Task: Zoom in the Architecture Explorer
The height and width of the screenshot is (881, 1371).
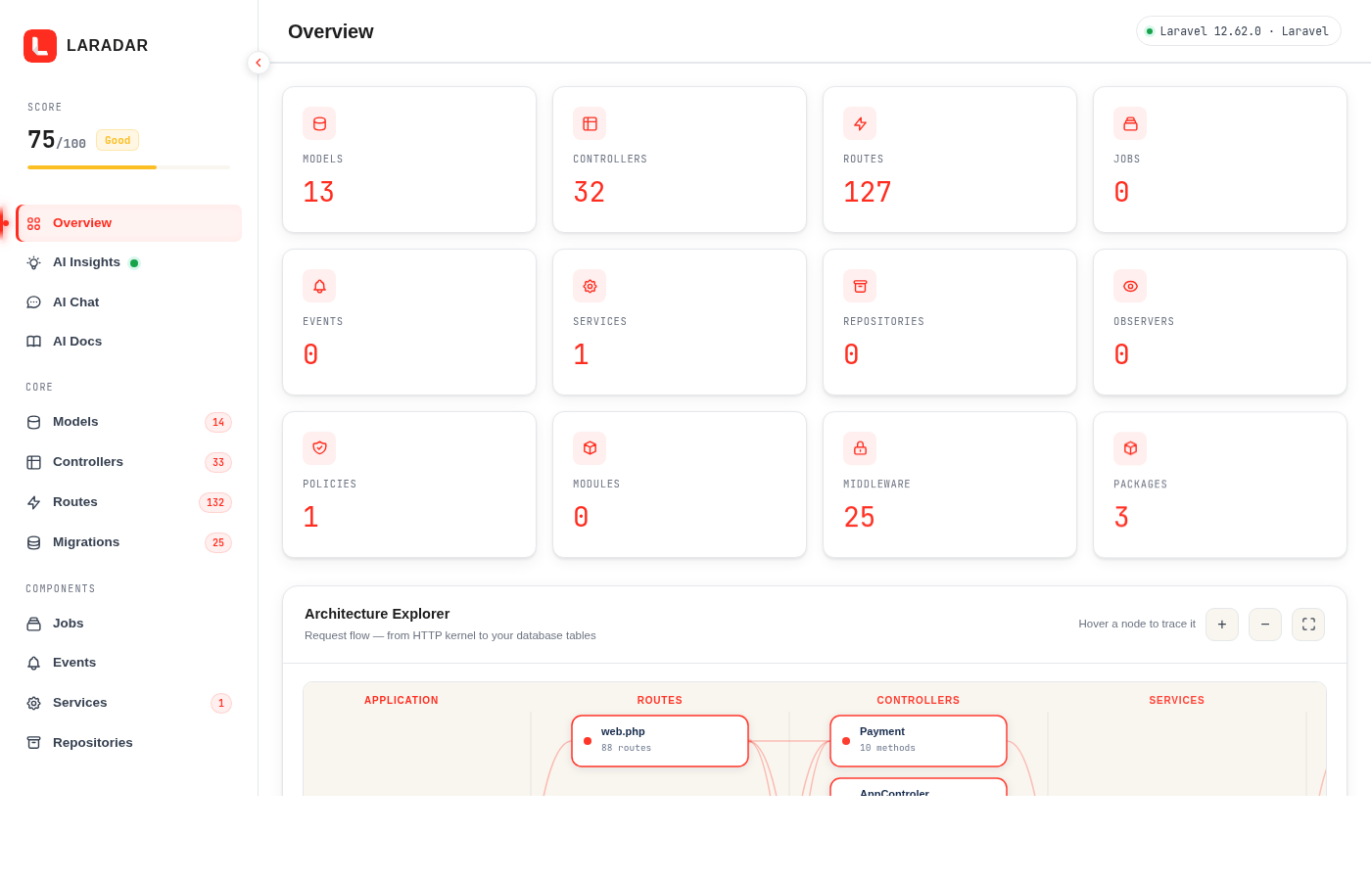Action: pos(1222,625)
